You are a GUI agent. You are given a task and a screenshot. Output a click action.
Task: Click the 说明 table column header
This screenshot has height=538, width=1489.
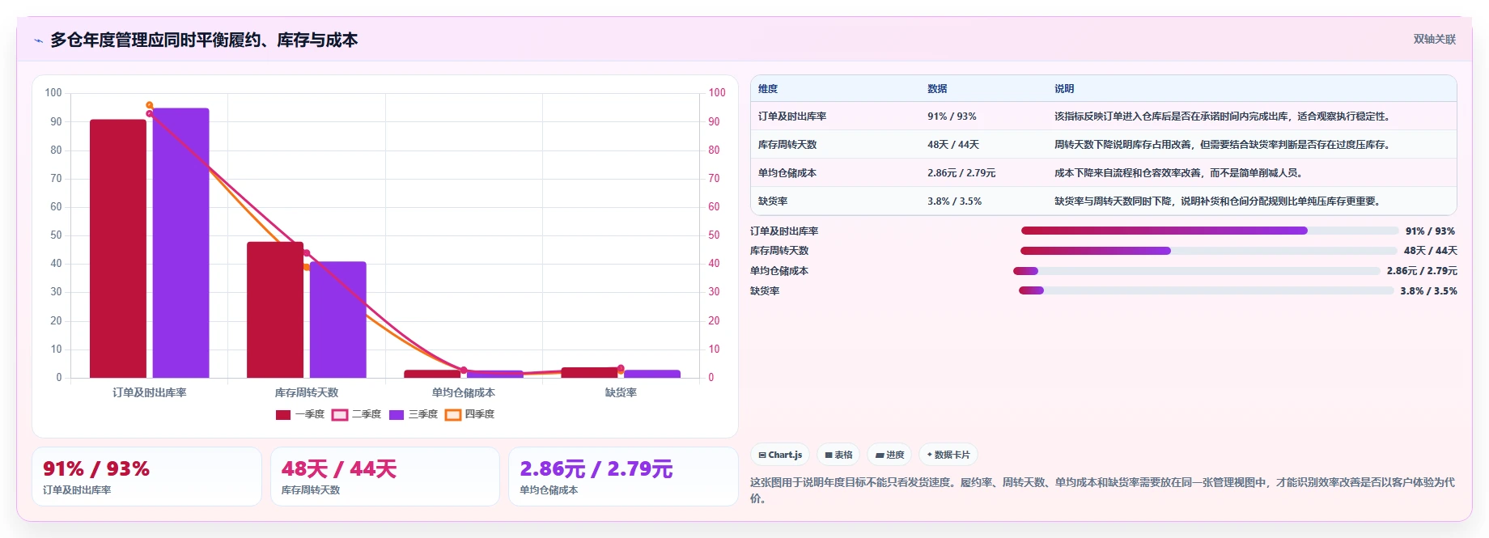tap(1064, 89)
